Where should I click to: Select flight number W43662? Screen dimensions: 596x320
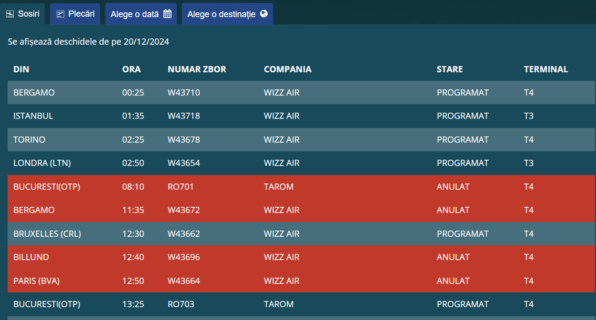tap(184, 234)
